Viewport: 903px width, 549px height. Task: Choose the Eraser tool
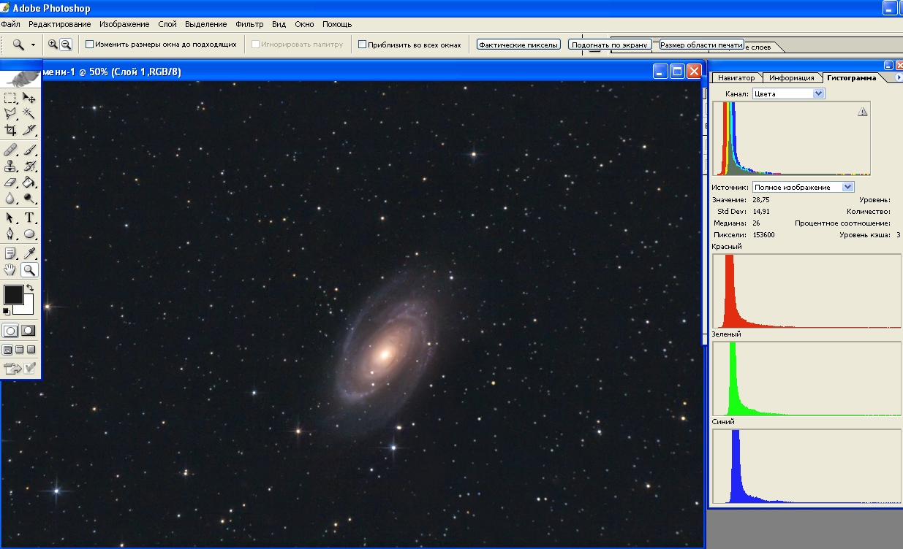10,183
